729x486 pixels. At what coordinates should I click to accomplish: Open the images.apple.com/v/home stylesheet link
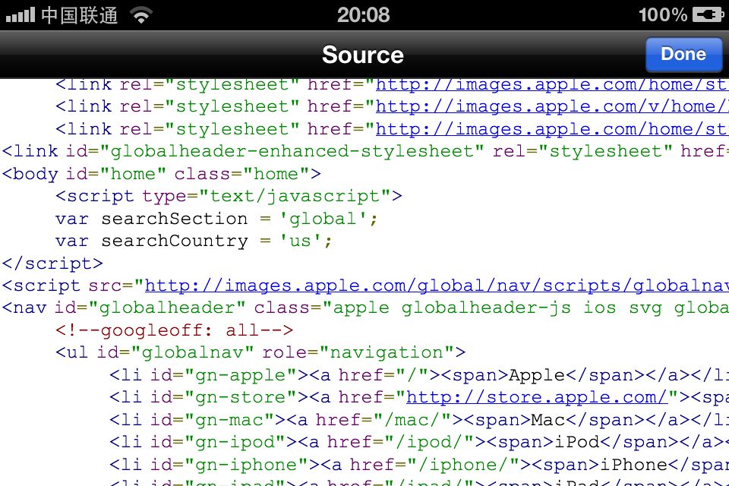[x=552, y=106]
